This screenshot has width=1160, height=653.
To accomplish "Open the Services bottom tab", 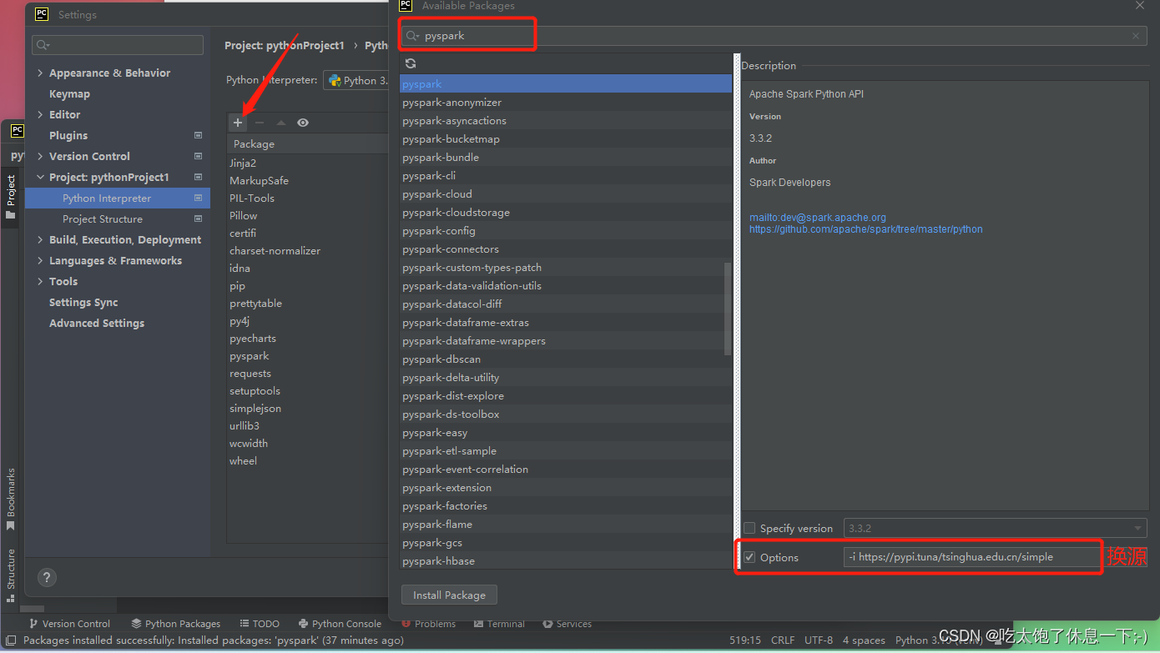I will (567, 624).
